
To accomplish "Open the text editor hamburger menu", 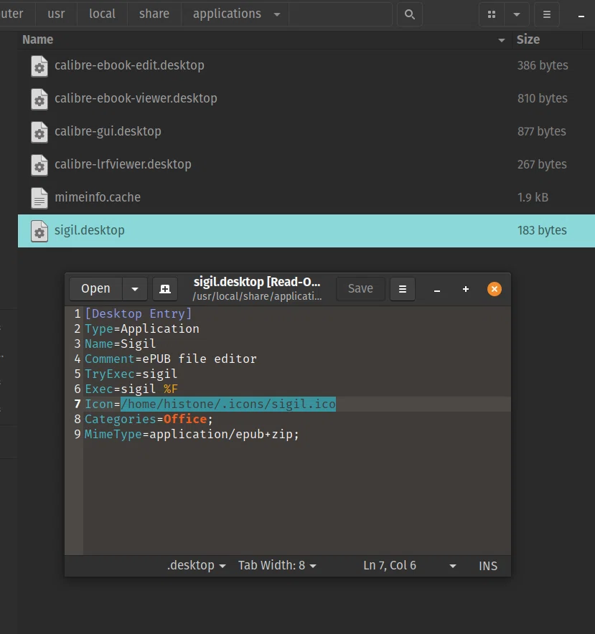I will pyautogui.click(x=403, y=289).
